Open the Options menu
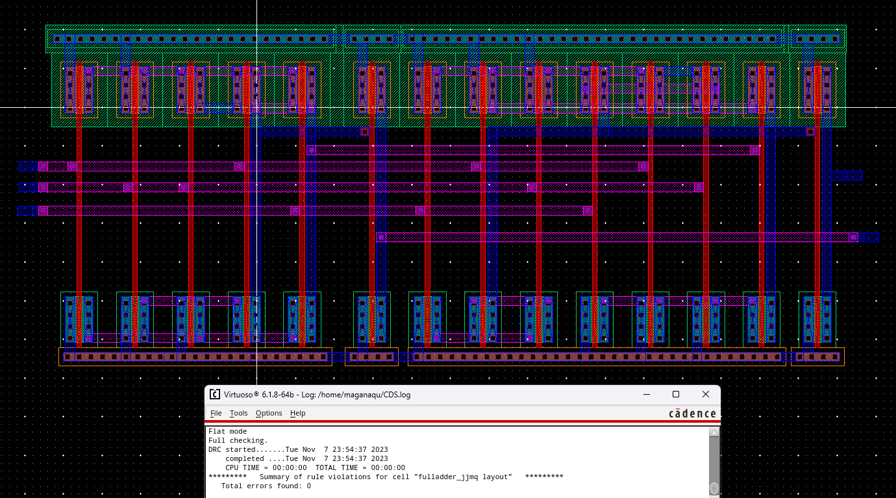Image resolution: width=896 pixels, height=498 pixels. click(268, 413)
